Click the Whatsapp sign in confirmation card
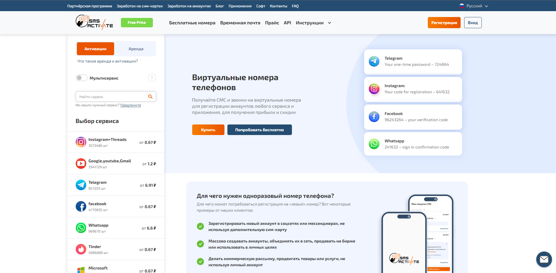 click(413, 144)
